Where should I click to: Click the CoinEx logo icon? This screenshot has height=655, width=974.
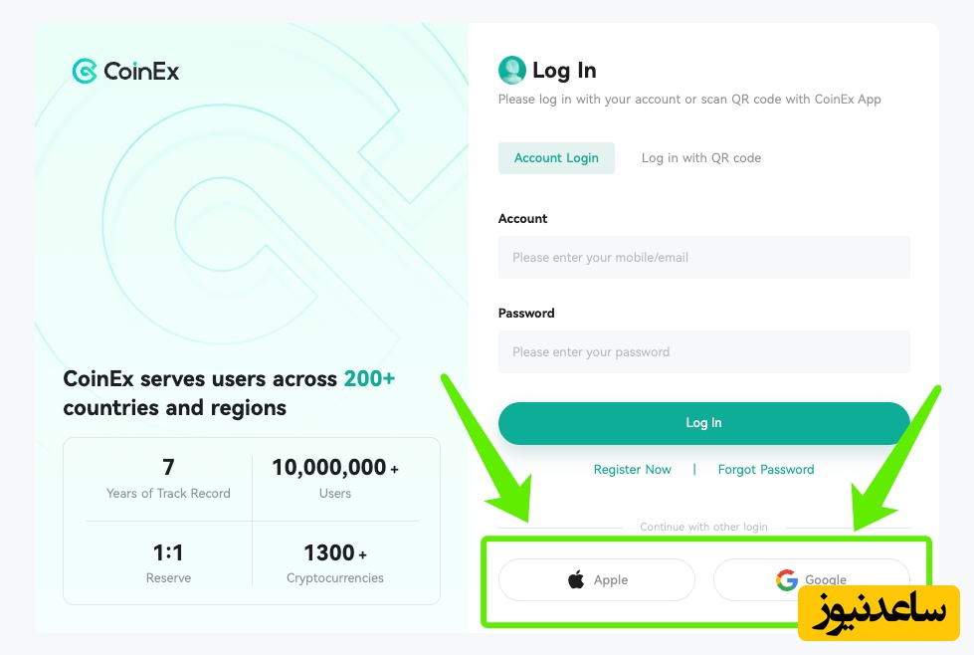tap(85, 71)
